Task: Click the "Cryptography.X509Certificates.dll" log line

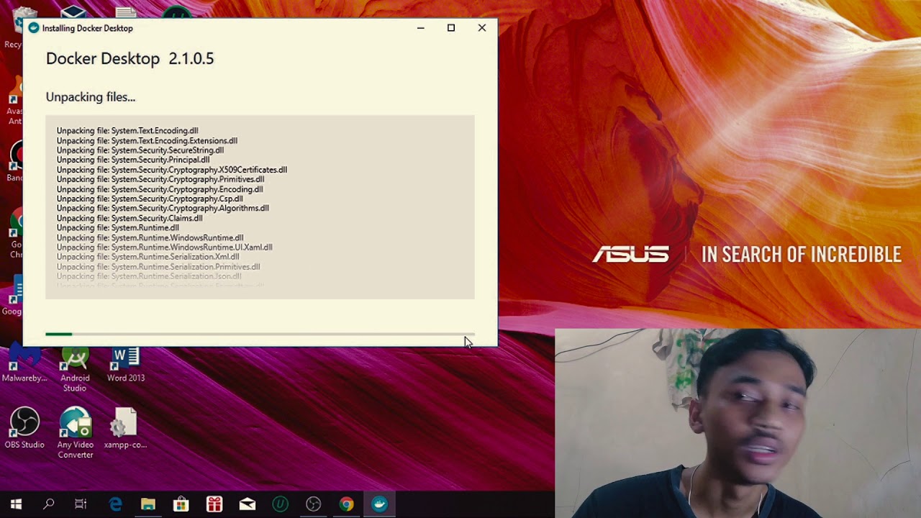Action: [172, 170]
